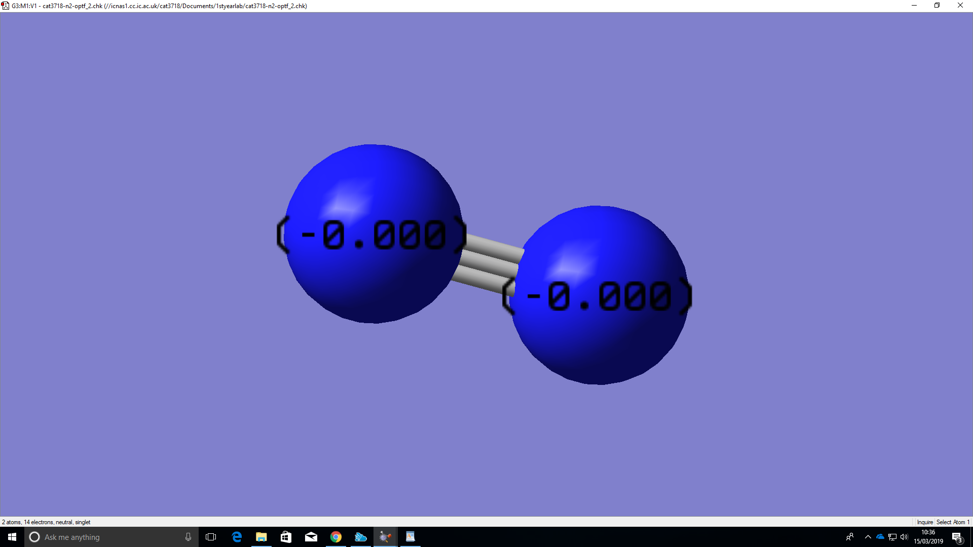Viewport: 973px width, 547px height.
Task: Open the Windows Start menu
Action: [x=12, y=537]
